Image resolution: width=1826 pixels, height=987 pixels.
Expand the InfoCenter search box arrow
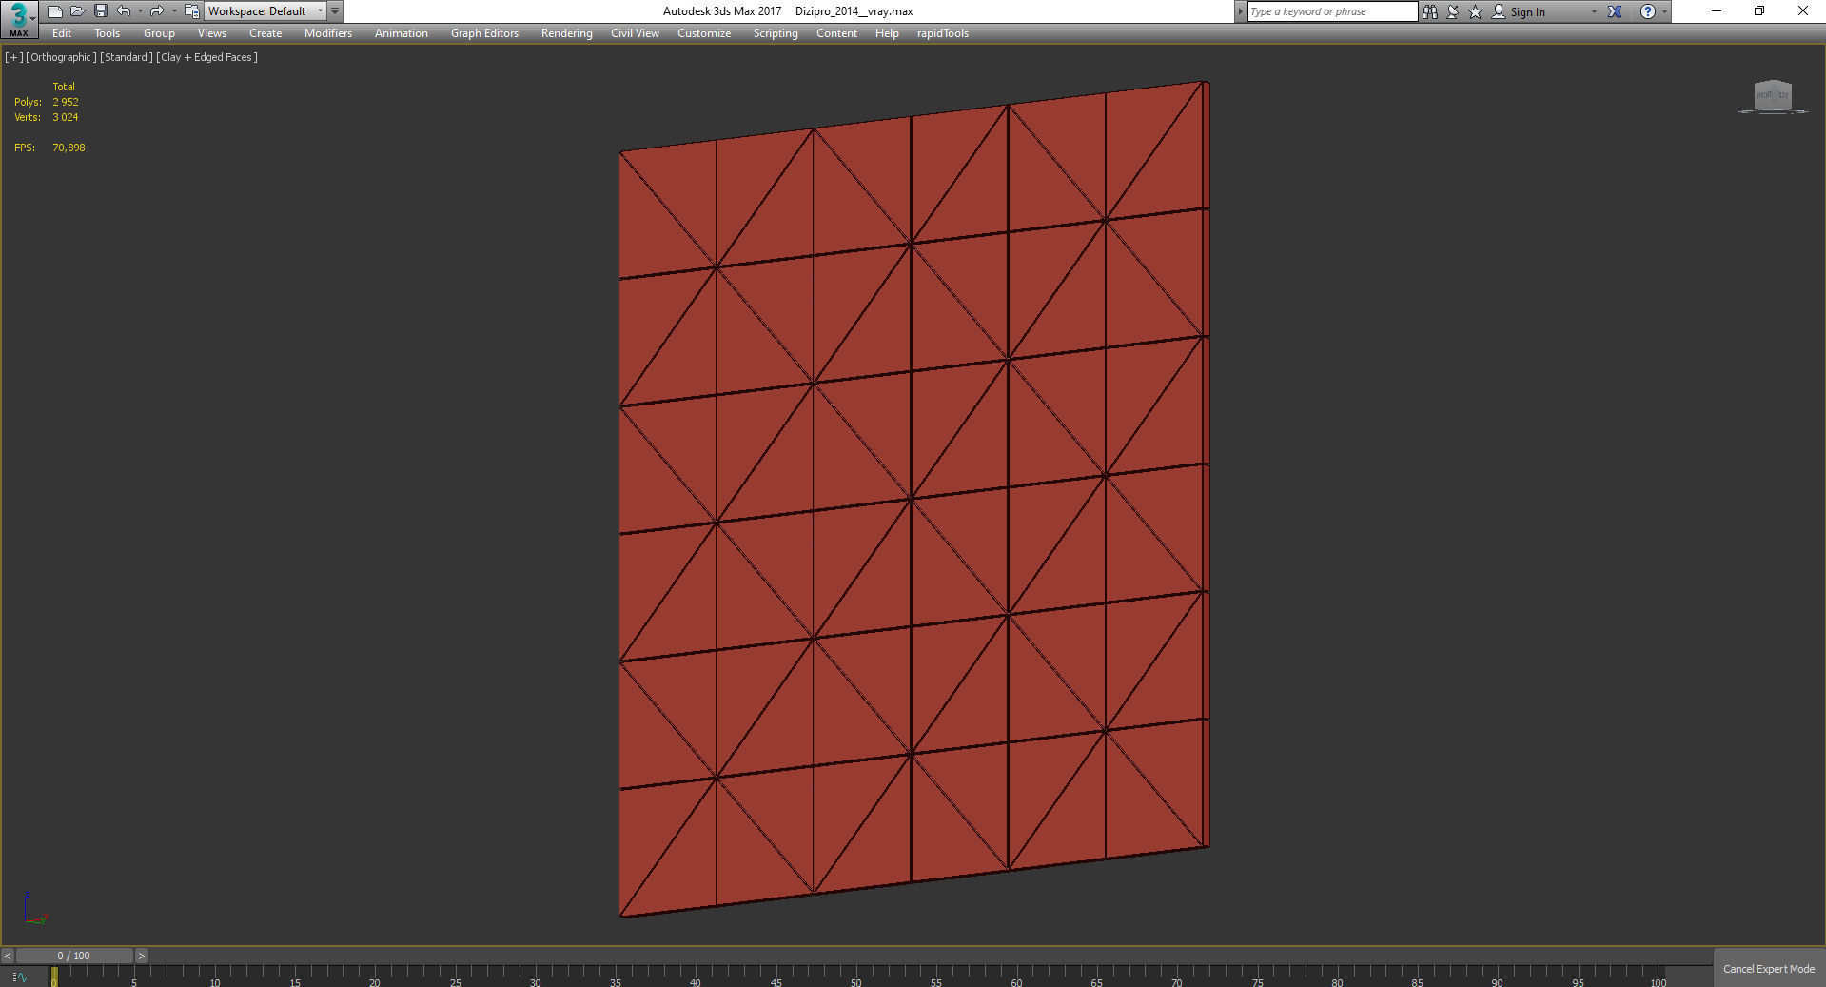(x=1241, y=11)
